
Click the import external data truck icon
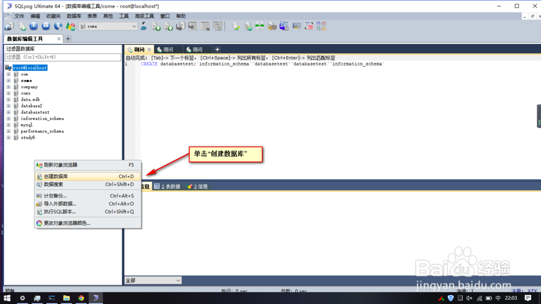(x=272, y=26)
